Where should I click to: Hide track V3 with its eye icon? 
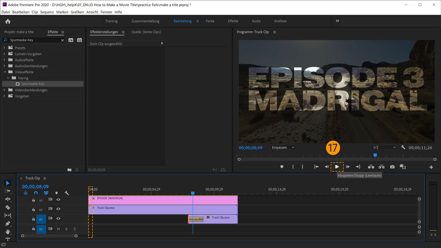click(58, 200)
